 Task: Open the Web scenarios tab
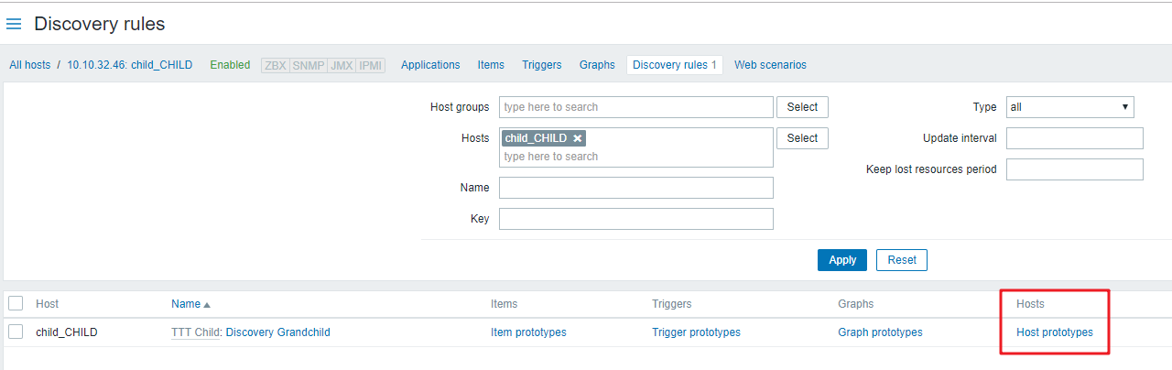click(x=770, y=65)
